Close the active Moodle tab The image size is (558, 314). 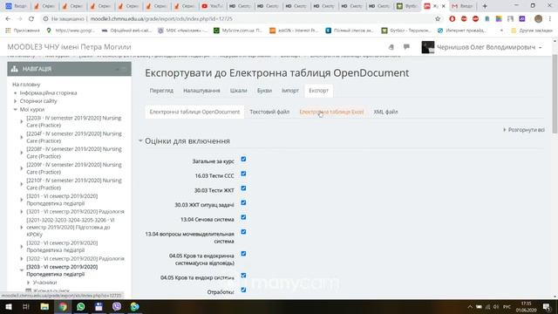click(x=444, y=6)
